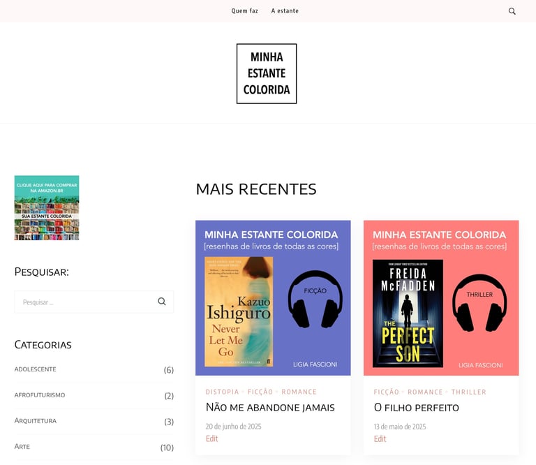Click the 'Mais recentes' heading
The height and width of the screenshot is (465, 536).
256,189
